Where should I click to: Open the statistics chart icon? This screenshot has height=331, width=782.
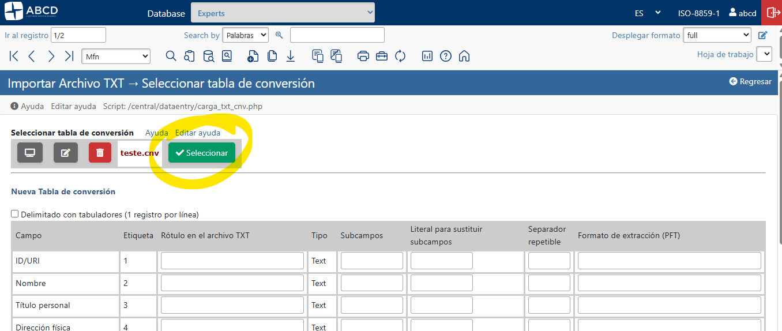(427, 56)
